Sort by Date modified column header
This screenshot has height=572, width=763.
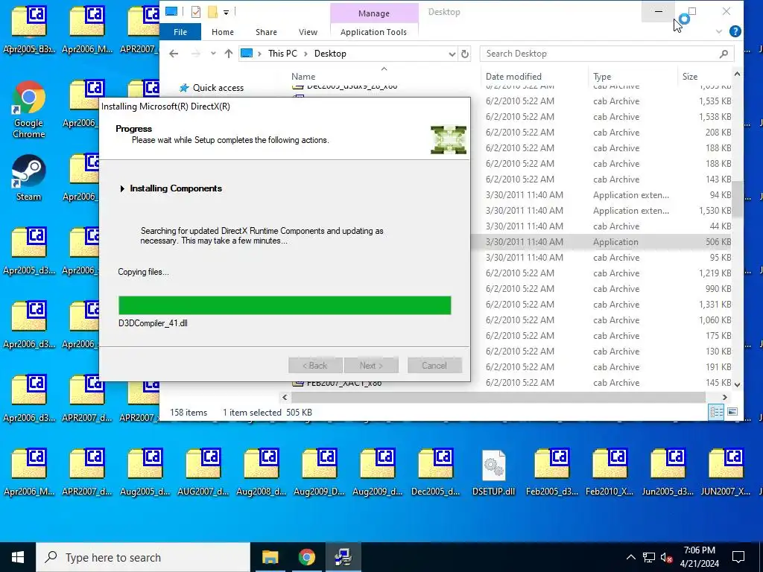pos(513,77)
